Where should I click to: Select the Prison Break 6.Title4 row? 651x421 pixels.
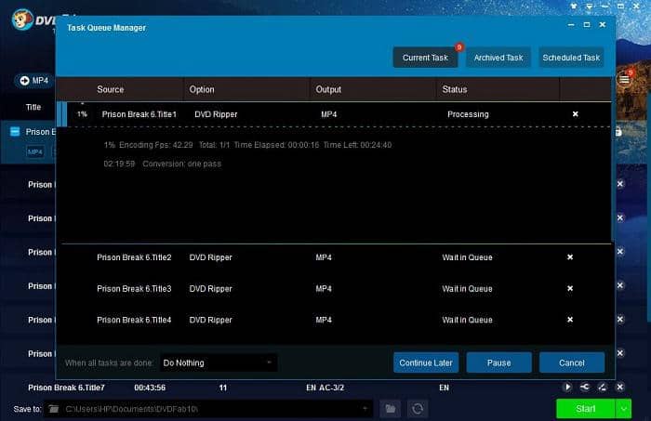[x=336, y=320]
